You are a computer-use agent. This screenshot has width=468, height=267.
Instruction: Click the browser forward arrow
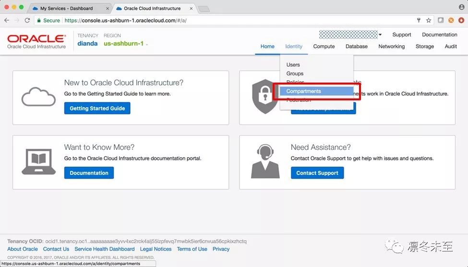coord(17,20)
